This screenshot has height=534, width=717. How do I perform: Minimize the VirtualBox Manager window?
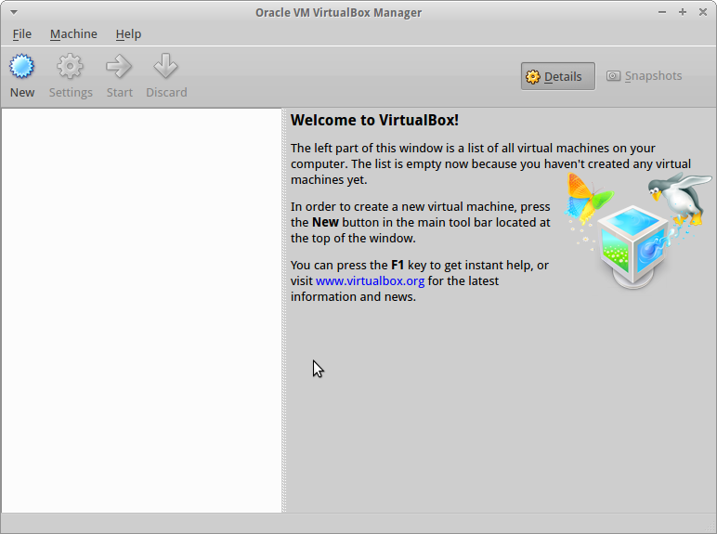pos(662,12)
